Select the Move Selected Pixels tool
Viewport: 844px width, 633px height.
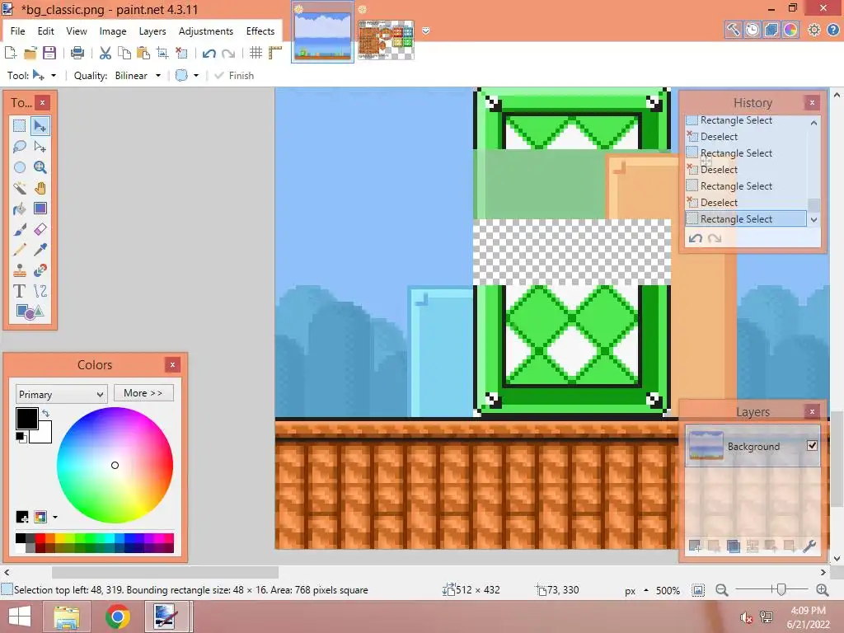coord(40,126)
